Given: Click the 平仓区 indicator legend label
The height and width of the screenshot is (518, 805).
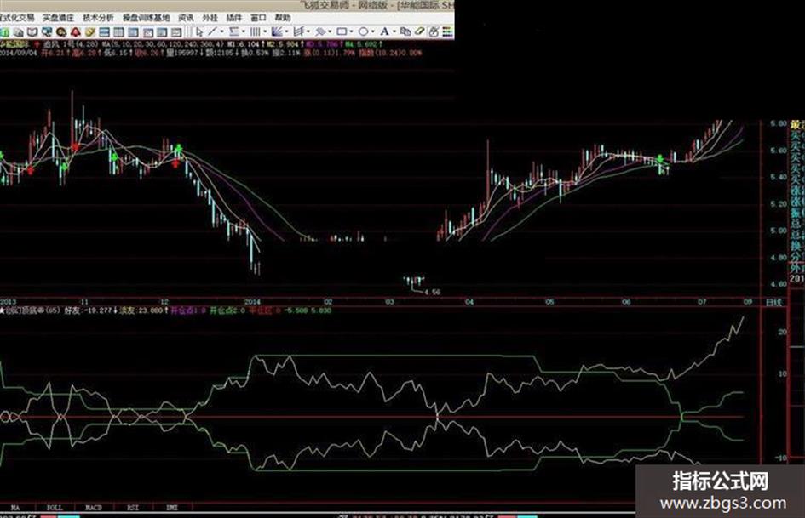Looking at the screenshot, I should [x=262, y=310].
